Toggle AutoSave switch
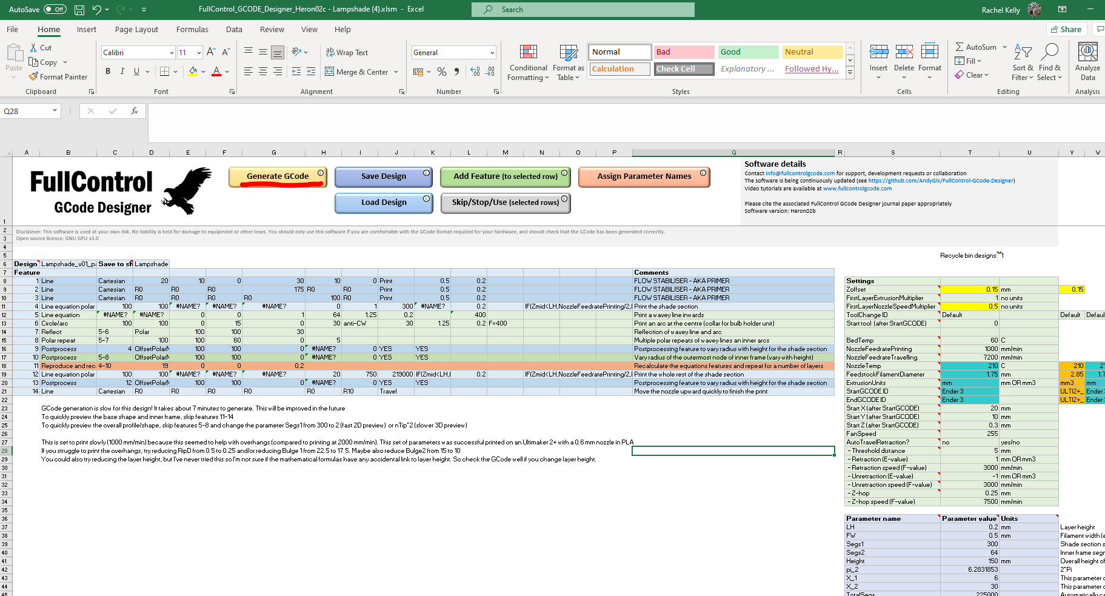This screenshot has width=1105, height=596. click(55, 10)
